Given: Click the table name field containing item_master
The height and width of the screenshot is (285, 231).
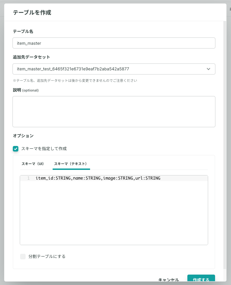Looking at the screenshot, I should point(114,43).
